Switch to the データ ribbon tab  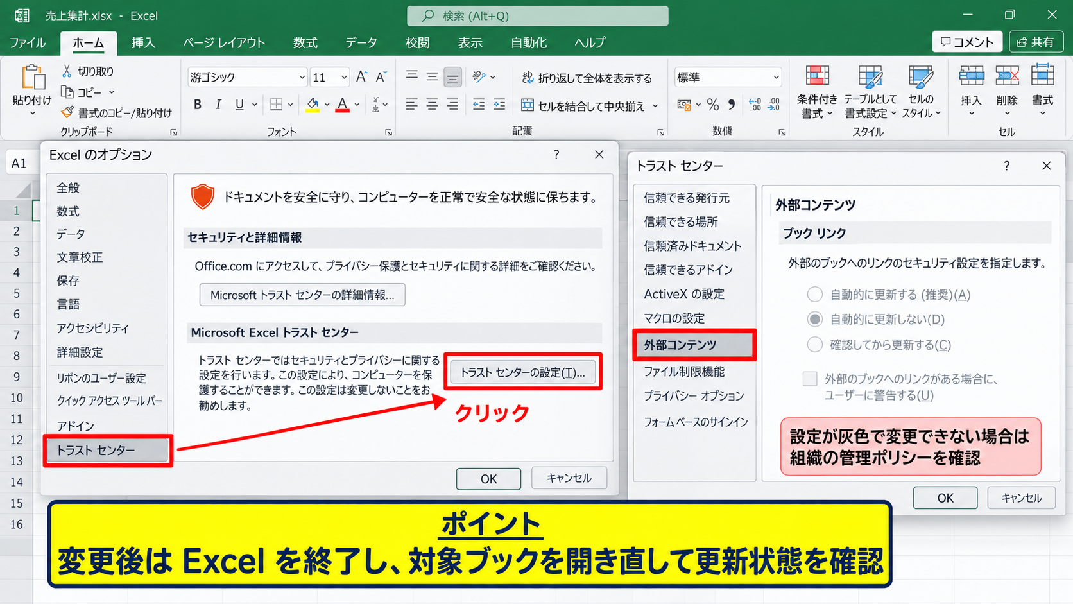pyautogui.click(x=361, y=42)
